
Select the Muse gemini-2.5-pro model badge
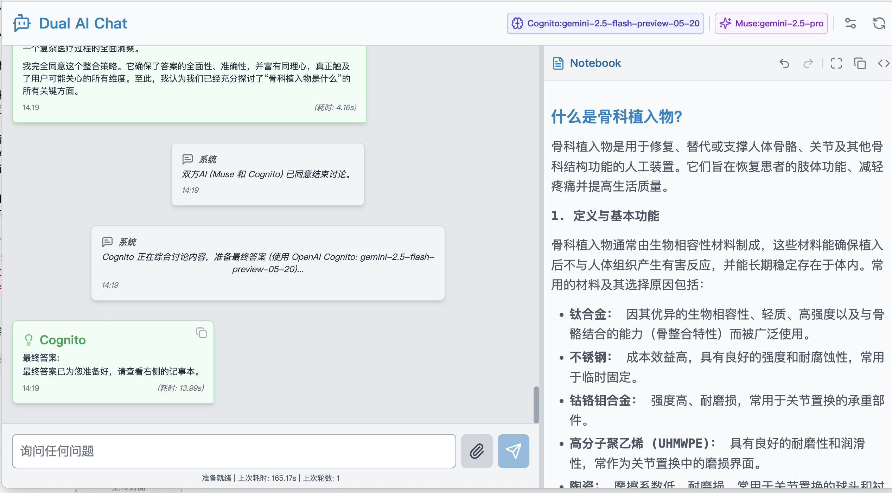pyautogui.click(x=771, y=24)
